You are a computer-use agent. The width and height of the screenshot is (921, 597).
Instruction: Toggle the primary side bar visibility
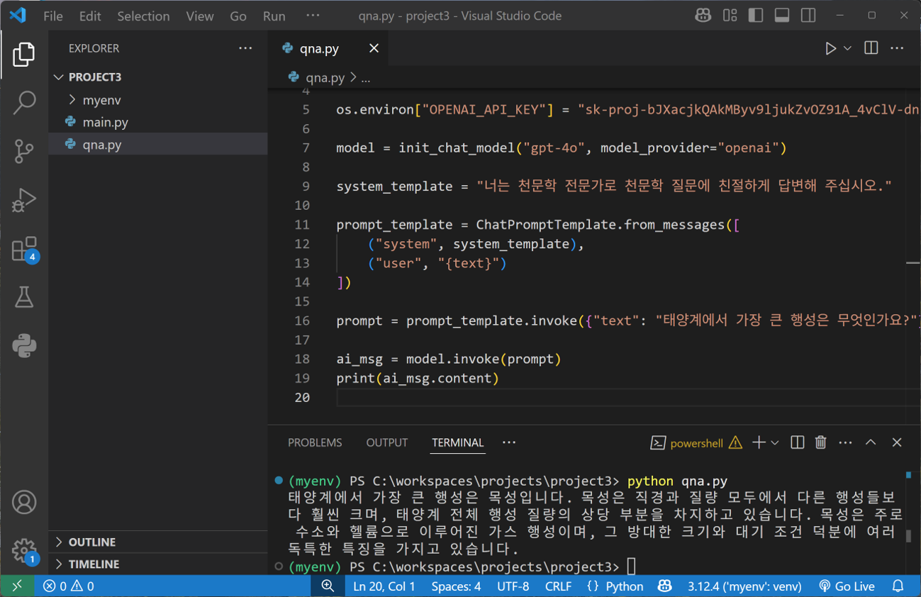pyautogui.click(x=756, y=15)
